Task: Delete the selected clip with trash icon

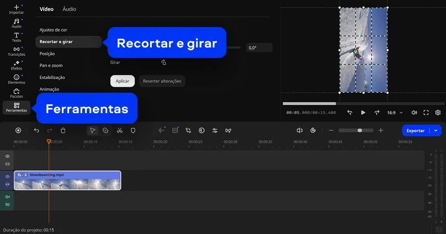Action: click(63, 130)
